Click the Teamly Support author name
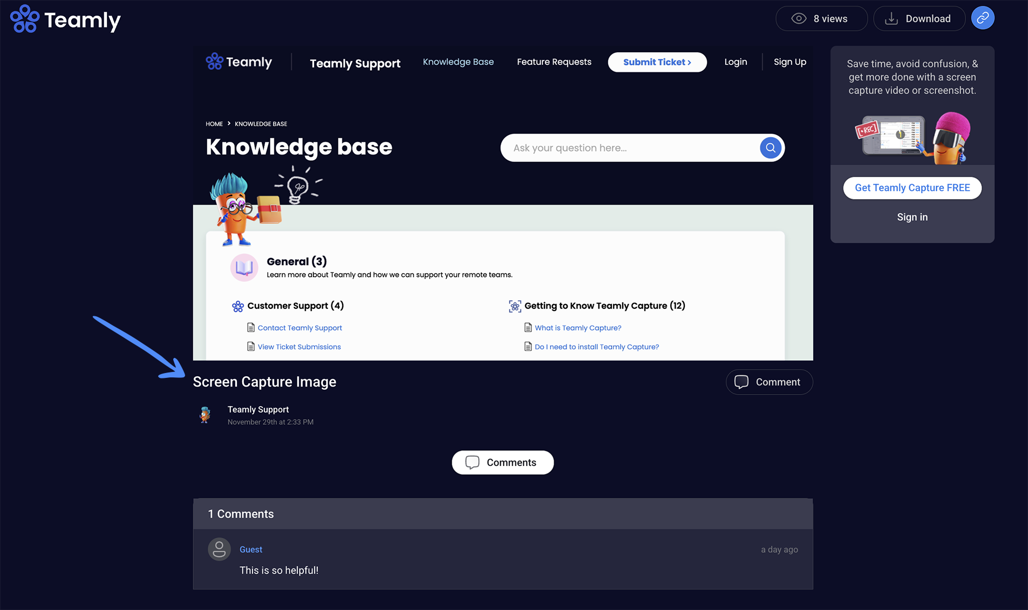 tap(258, 409)
